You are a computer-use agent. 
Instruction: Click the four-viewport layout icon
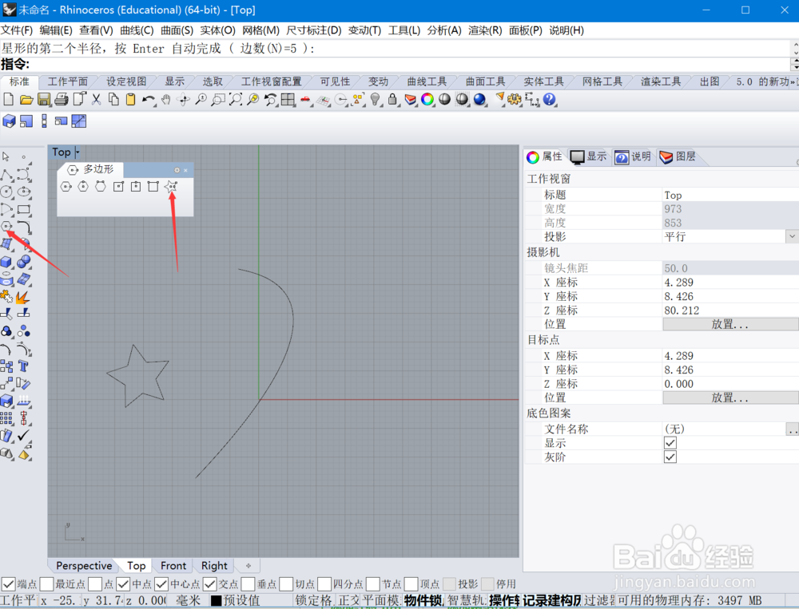tap(288, 99)
